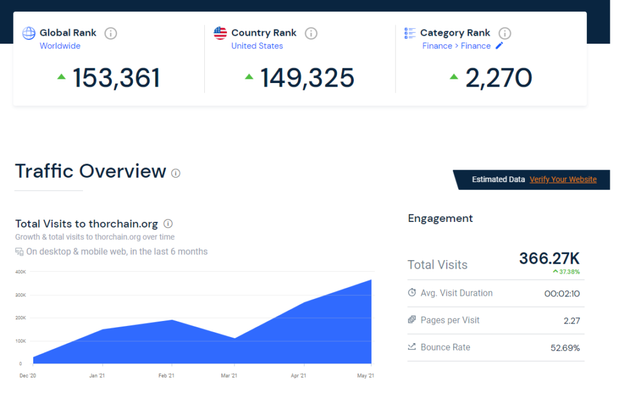Open the Country Rank info icon

point(311,33)
